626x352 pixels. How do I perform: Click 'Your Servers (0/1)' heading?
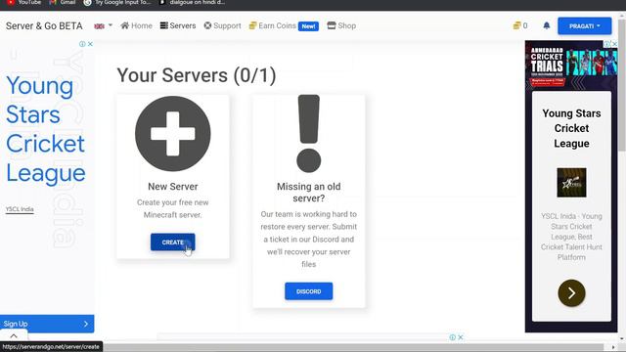(x=196, y=75)
